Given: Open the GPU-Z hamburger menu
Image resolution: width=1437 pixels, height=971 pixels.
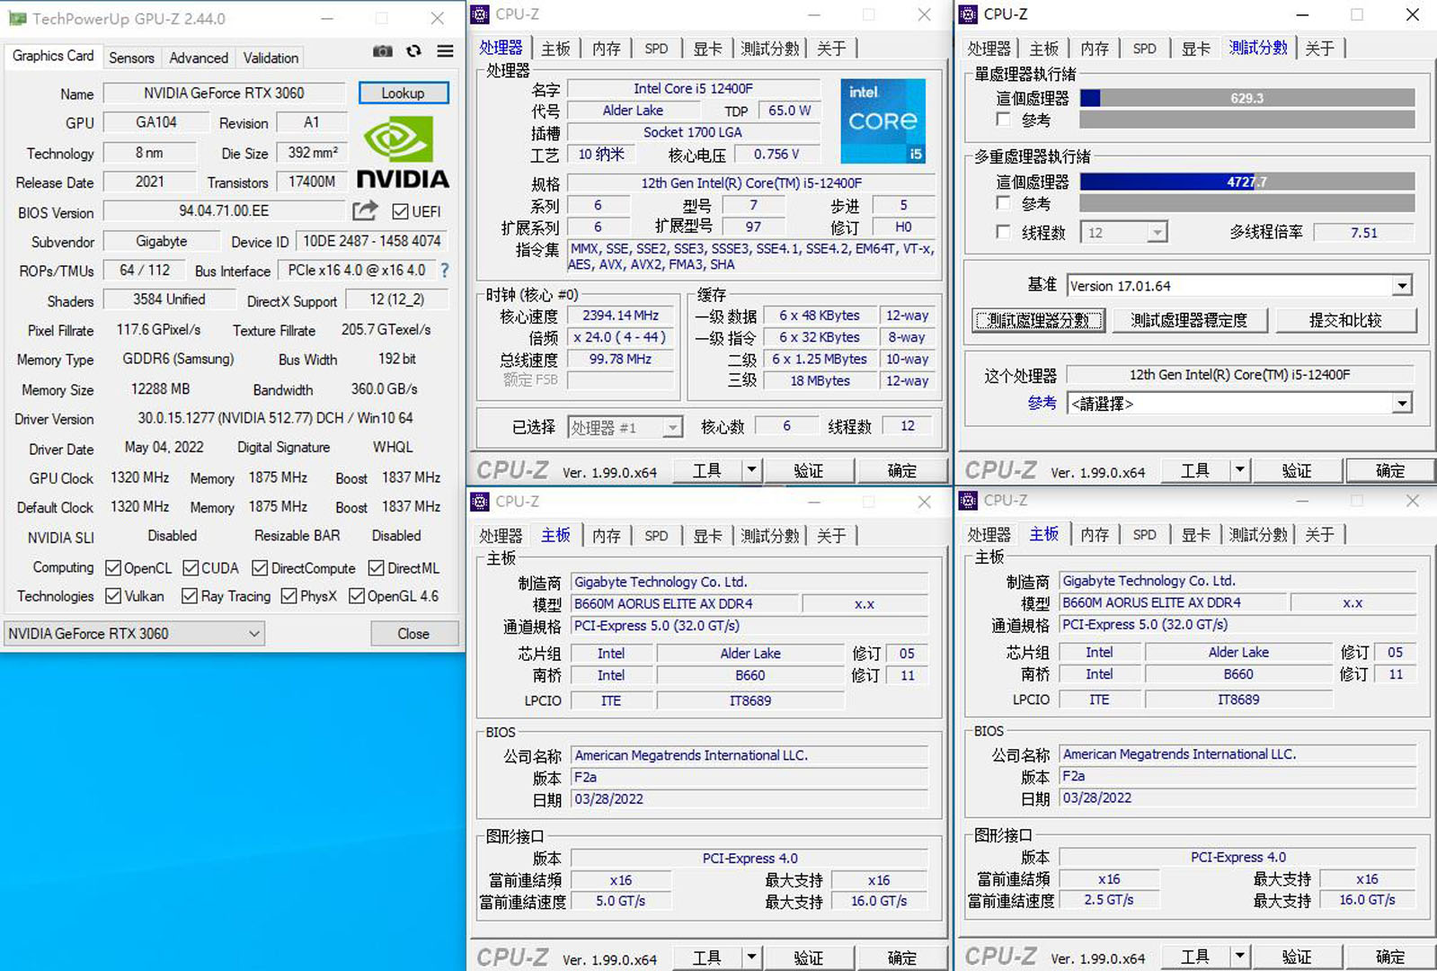Looking at the screenshot, I should point(445,51).
